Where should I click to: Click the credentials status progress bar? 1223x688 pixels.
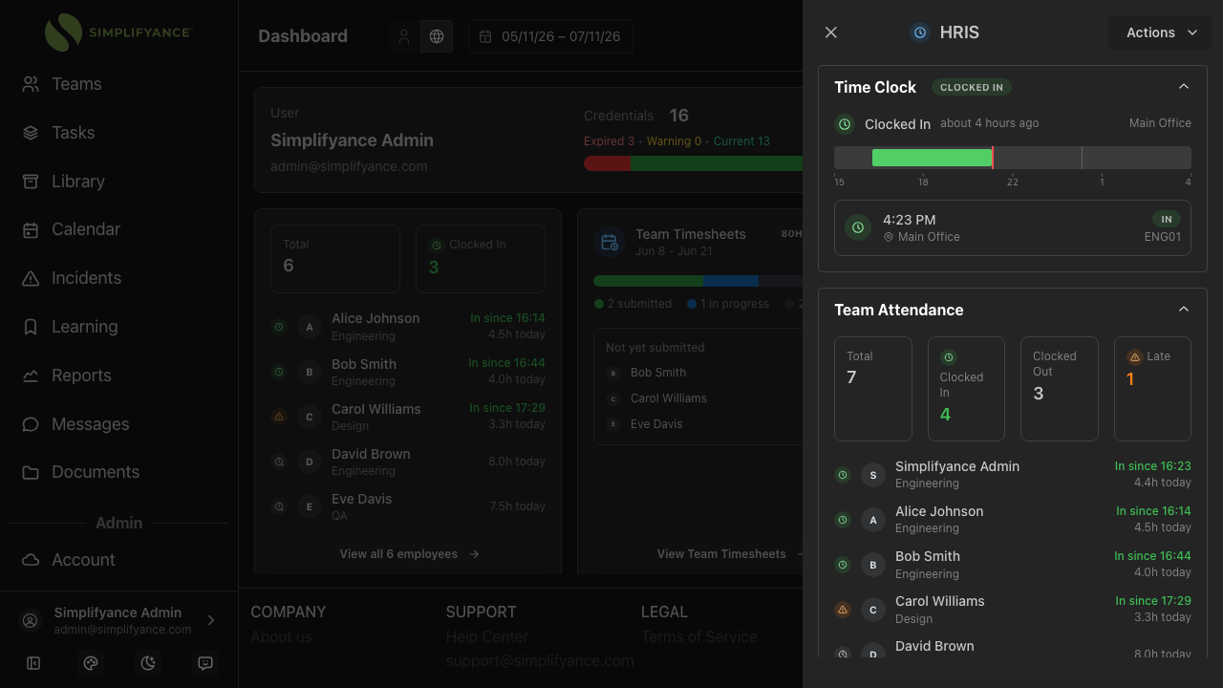[x=694, y=163]
